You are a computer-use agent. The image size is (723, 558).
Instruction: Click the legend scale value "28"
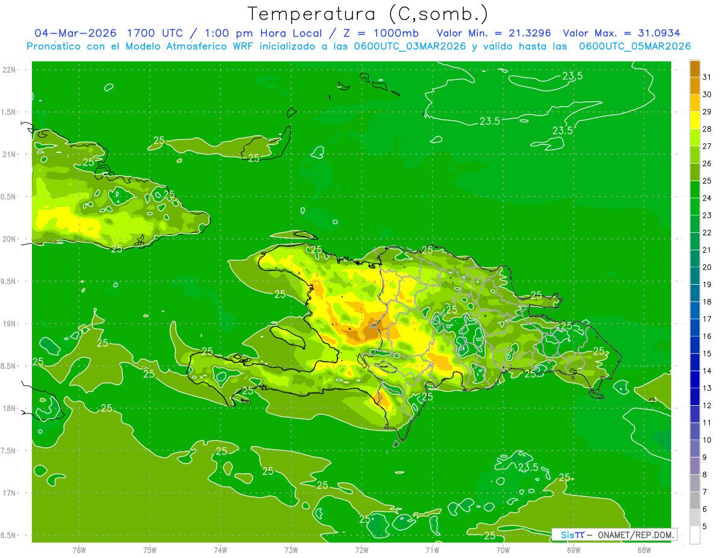707,129
